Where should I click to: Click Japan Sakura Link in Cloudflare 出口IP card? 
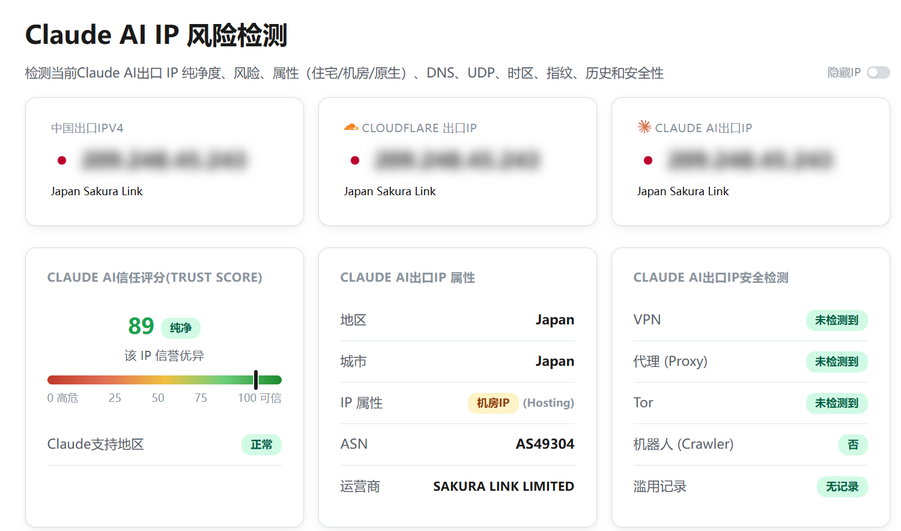coord(390,191)
